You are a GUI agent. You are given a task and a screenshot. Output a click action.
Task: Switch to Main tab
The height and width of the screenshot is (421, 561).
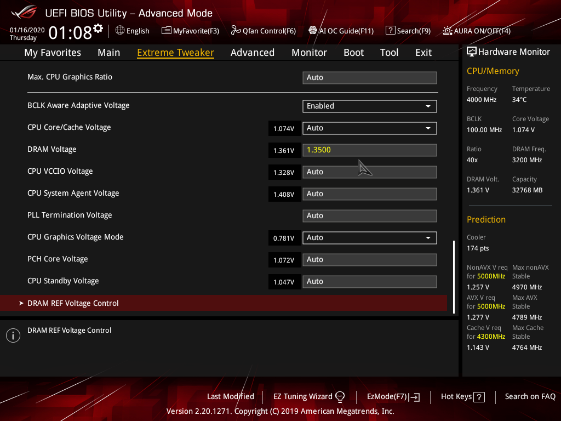[109, 53]
